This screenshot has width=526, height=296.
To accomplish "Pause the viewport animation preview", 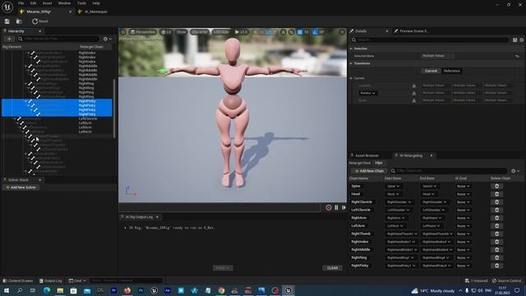I will pyautogui.click(x=336, y=208).
